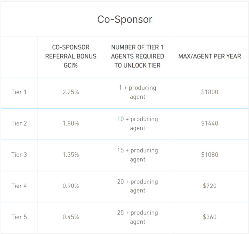Select the $720 max value cell

210,186
